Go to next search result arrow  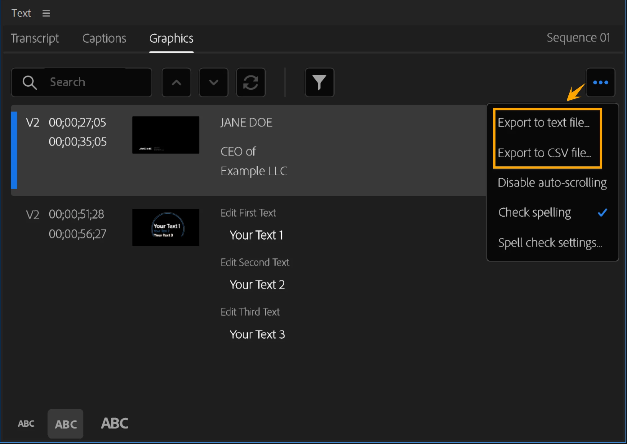[213, 82]
